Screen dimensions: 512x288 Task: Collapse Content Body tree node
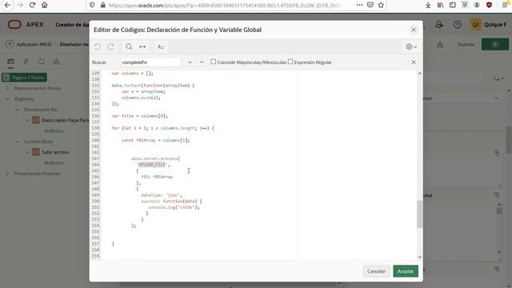(17, 142)
